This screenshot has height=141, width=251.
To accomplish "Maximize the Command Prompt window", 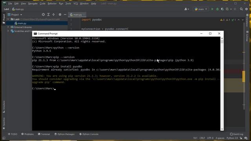I will (210, 34).
